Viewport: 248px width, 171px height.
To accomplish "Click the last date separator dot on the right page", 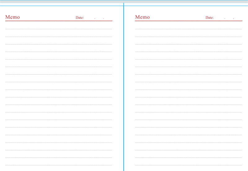I will coord(233,19).
